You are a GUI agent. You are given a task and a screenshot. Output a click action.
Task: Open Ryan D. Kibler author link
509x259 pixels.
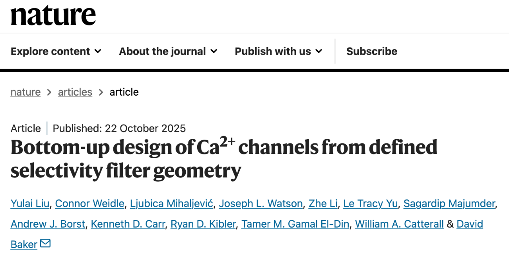(x=203, y=224)
